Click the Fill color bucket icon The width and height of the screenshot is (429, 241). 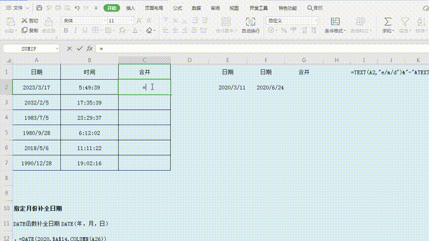(x=122, y=31)
